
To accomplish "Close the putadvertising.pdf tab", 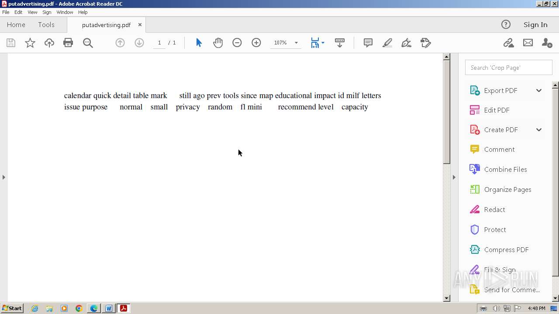I will pyautogui.click(x=140, y=24).
